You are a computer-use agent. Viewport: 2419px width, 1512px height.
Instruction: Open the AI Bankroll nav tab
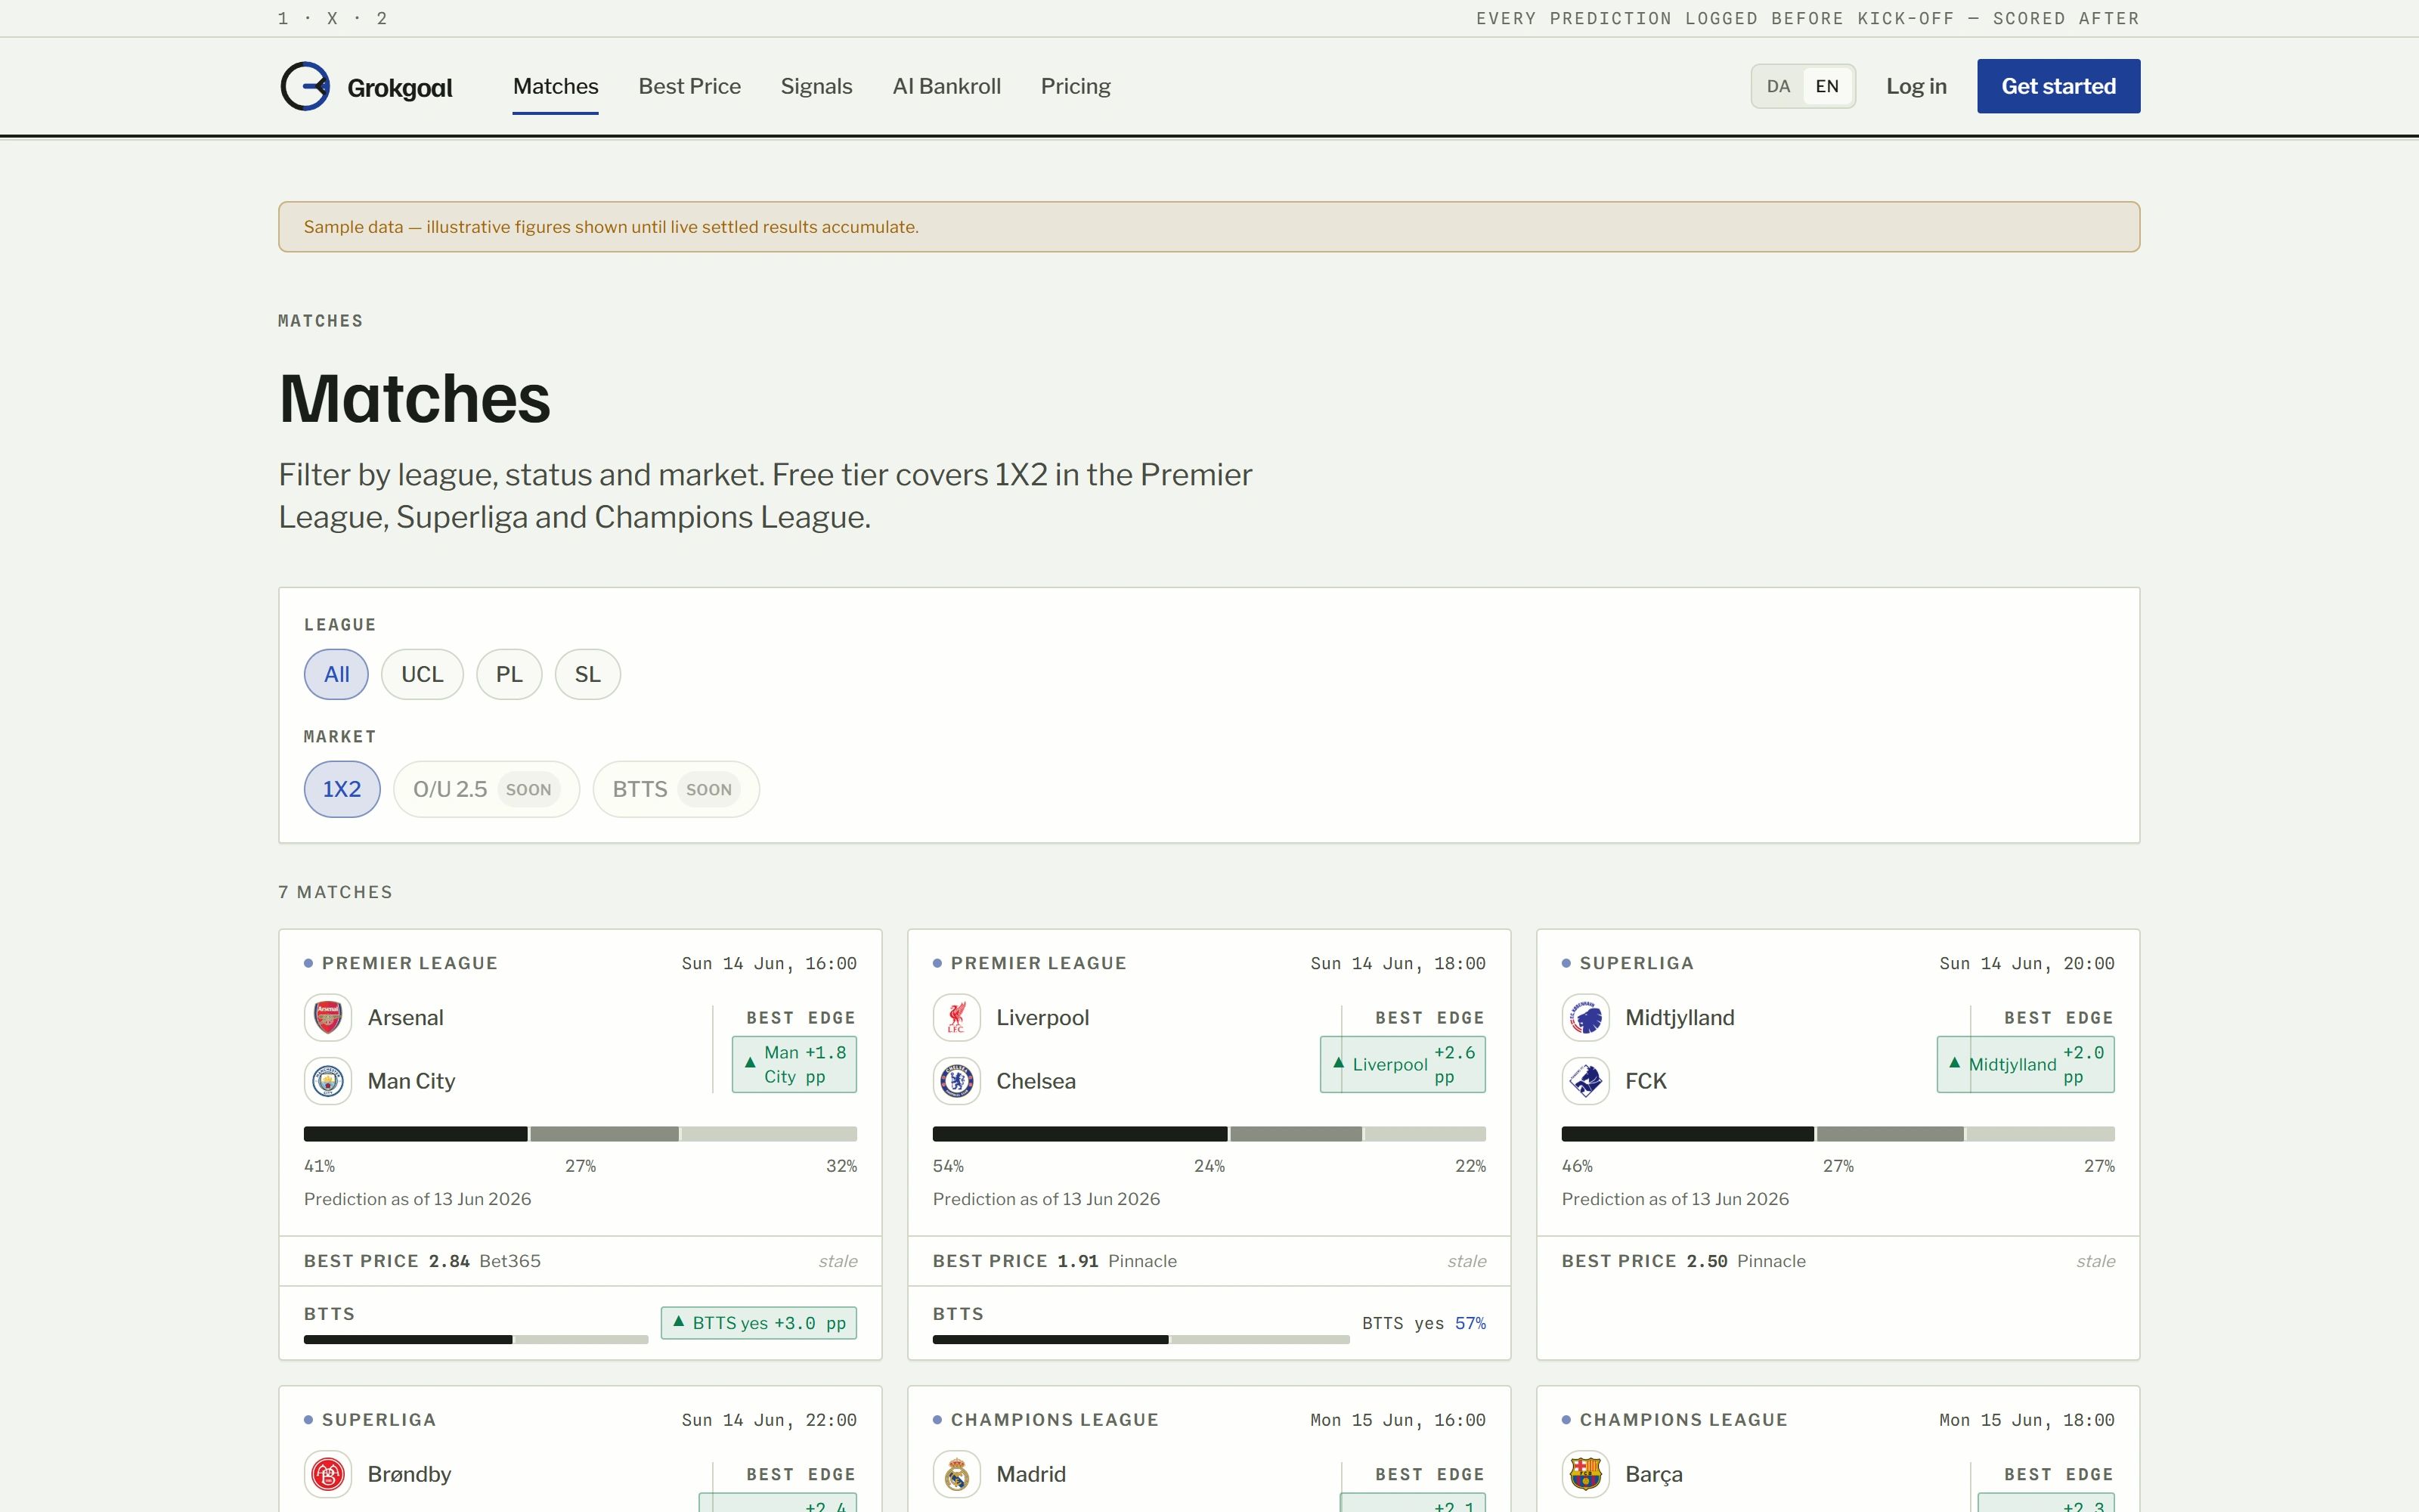(x=946, y=86)
